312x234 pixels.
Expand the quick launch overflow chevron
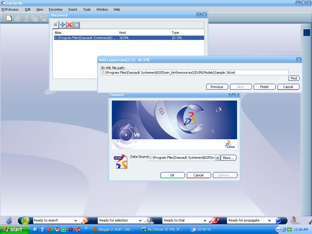86,228
